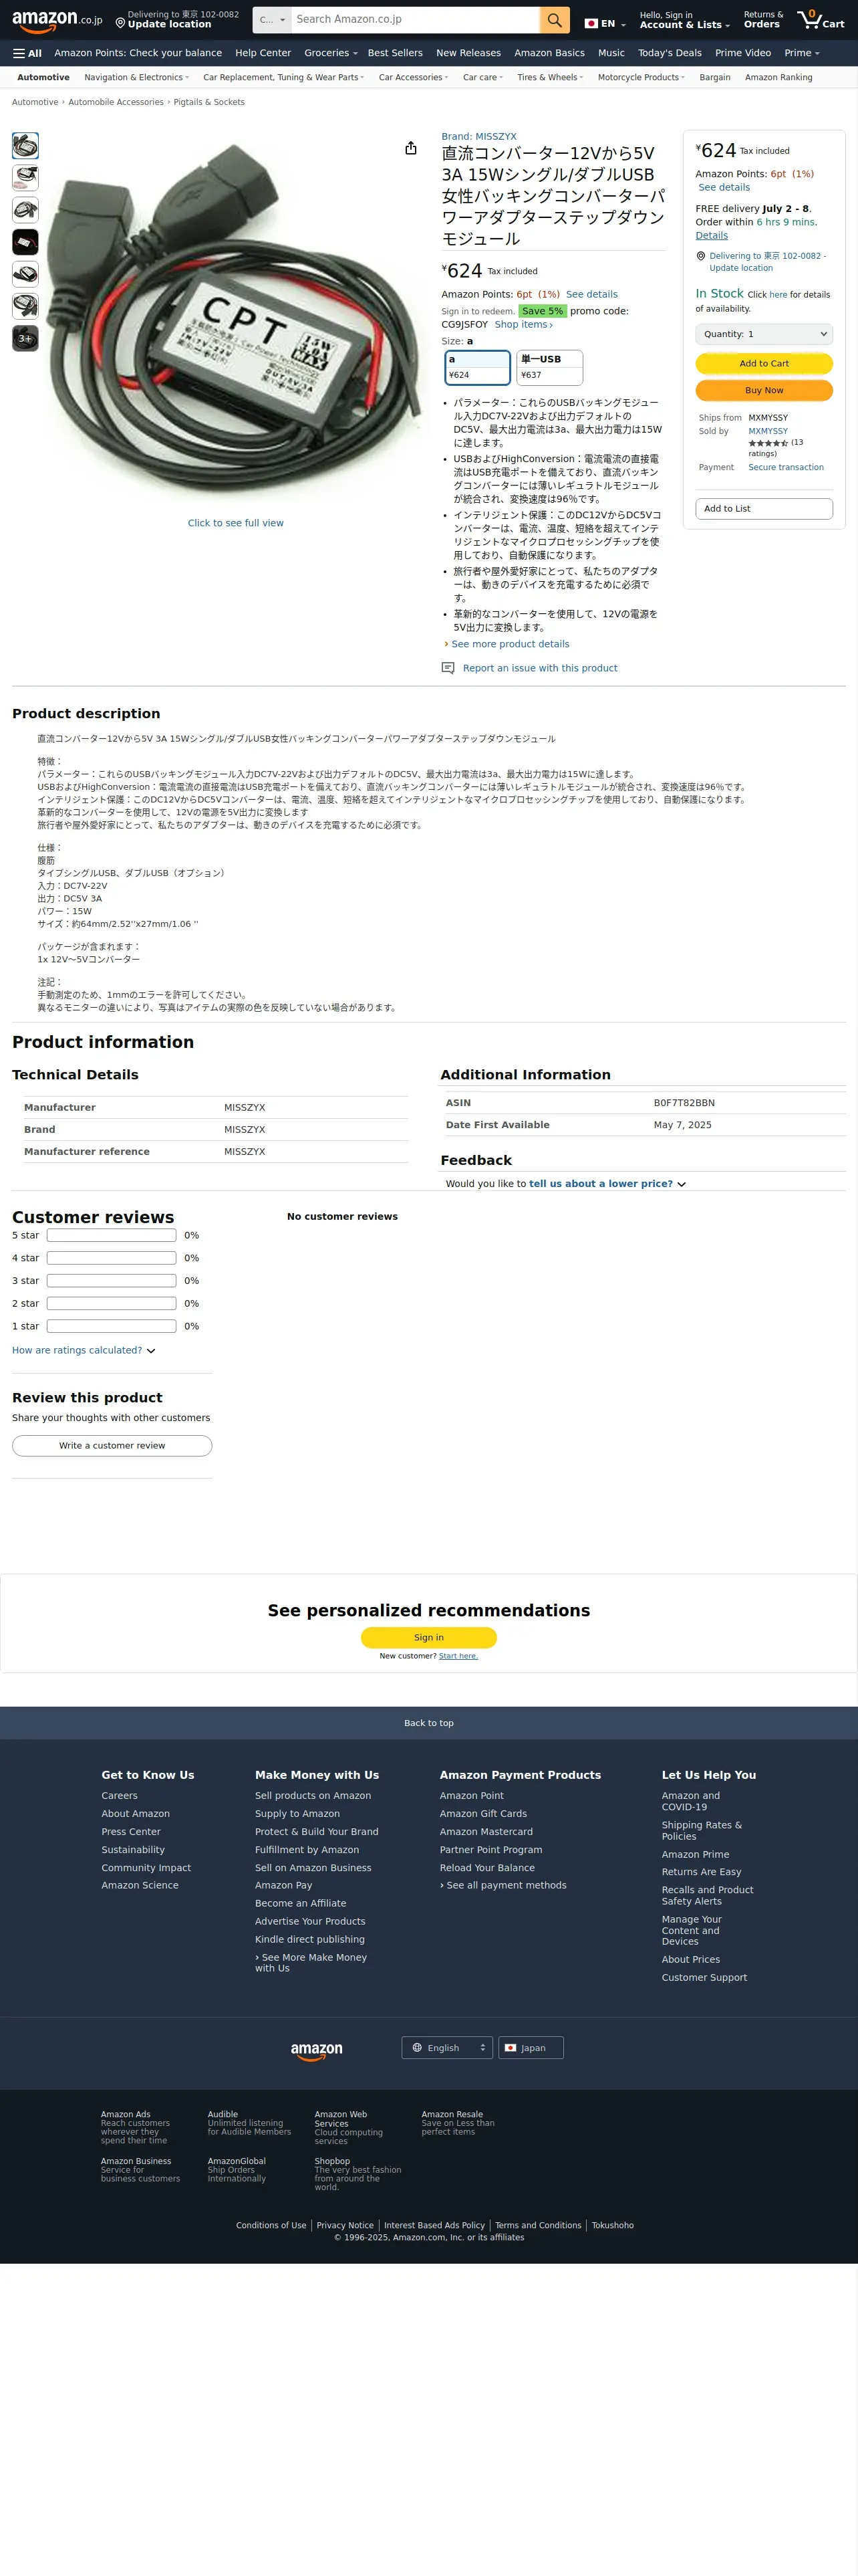858x2576 pixels.
Task: Open the hamburger All menu
Action: (x=27, y=53)
